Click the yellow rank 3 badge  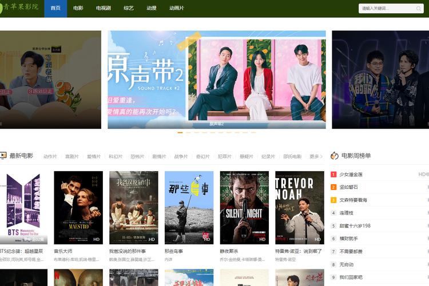click(333, 200)
